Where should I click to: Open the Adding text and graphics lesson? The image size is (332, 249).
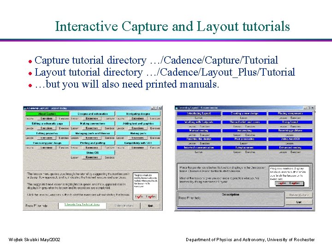tap(138, 124)
